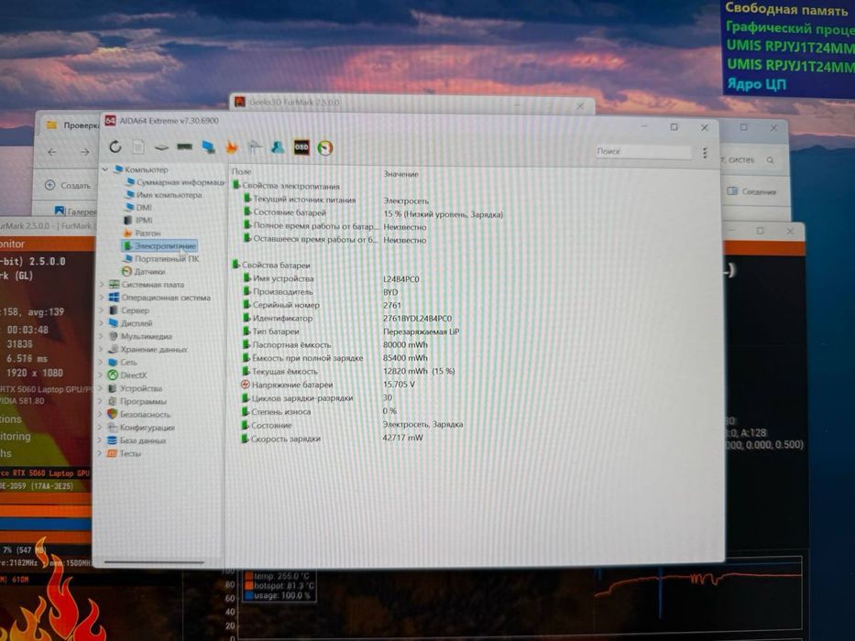
Task: Open Monitor Diagnostics blue monitor icon
Action: [208, 147]
